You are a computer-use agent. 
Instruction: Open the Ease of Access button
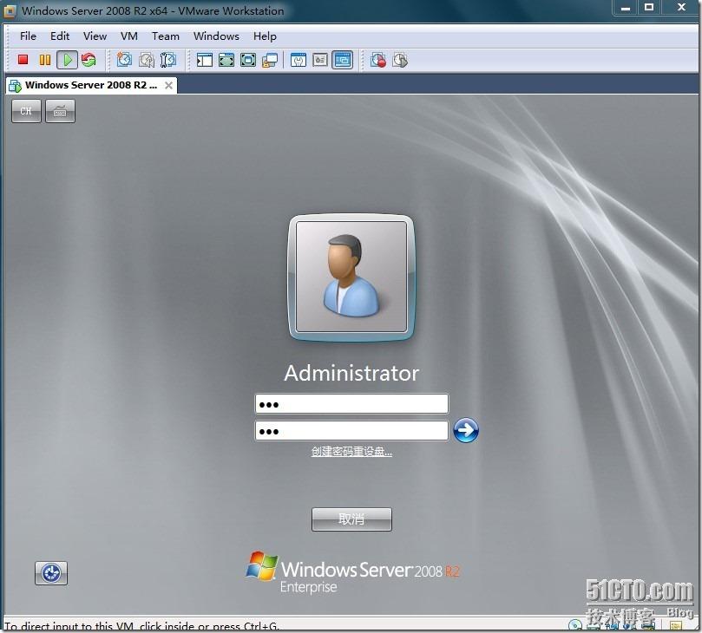pyautogui.click(x=51, y=573)
